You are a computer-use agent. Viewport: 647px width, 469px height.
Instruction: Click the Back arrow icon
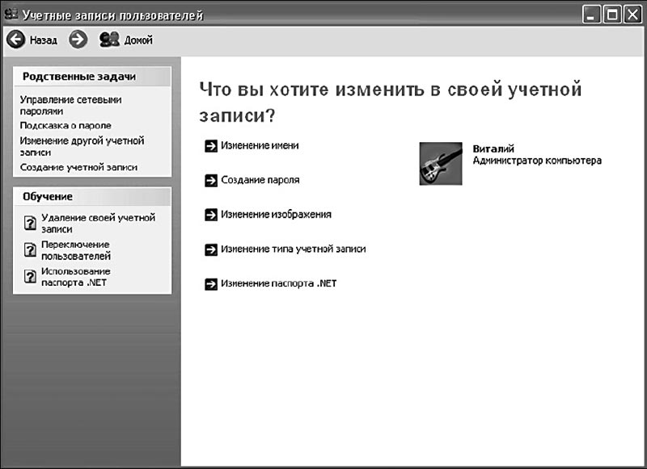16,40
